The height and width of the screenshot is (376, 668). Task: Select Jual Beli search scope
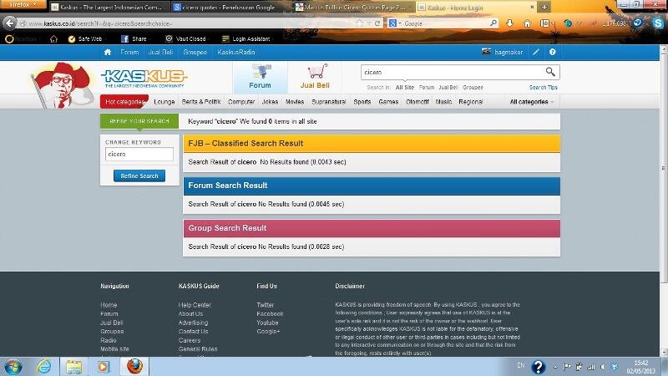[x=448, y=88]
